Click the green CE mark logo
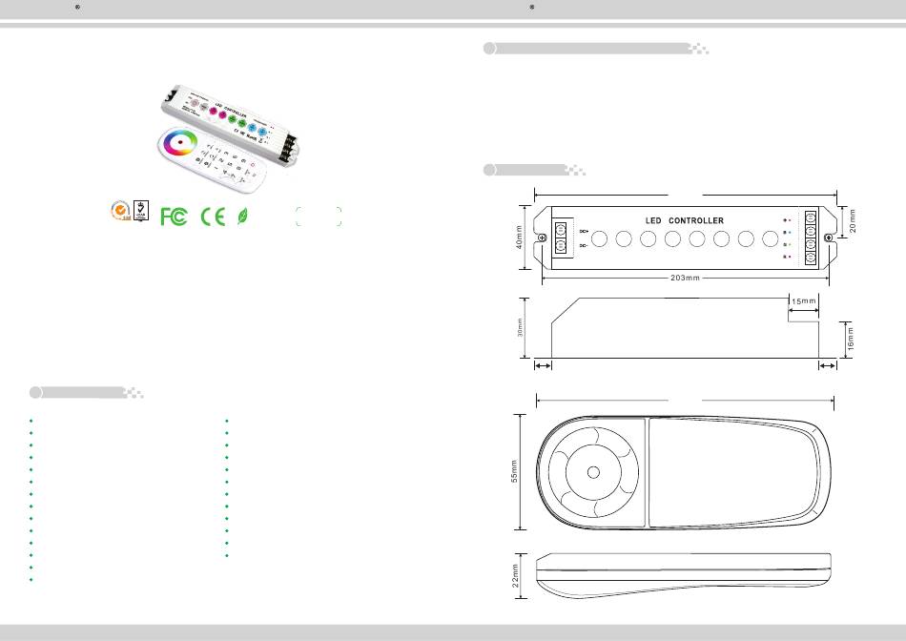The image size is (906, 641). (213, 217)
